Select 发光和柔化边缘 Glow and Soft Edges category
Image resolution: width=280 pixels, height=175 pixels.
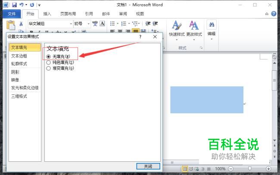coord(25,88)
